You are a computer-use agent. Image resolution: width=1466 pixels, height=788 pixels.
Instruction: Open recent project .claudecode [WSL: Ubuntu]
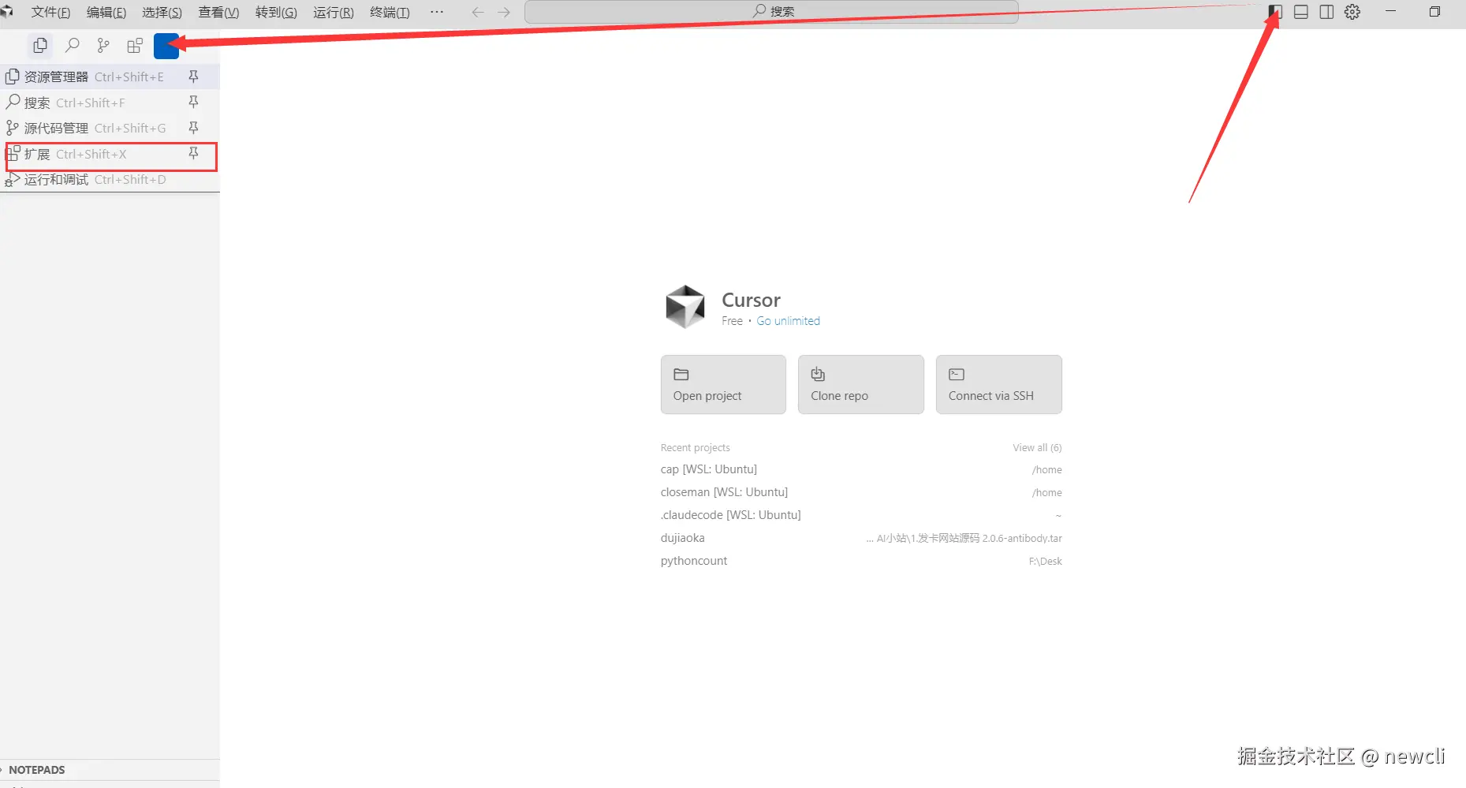[861, 515]
